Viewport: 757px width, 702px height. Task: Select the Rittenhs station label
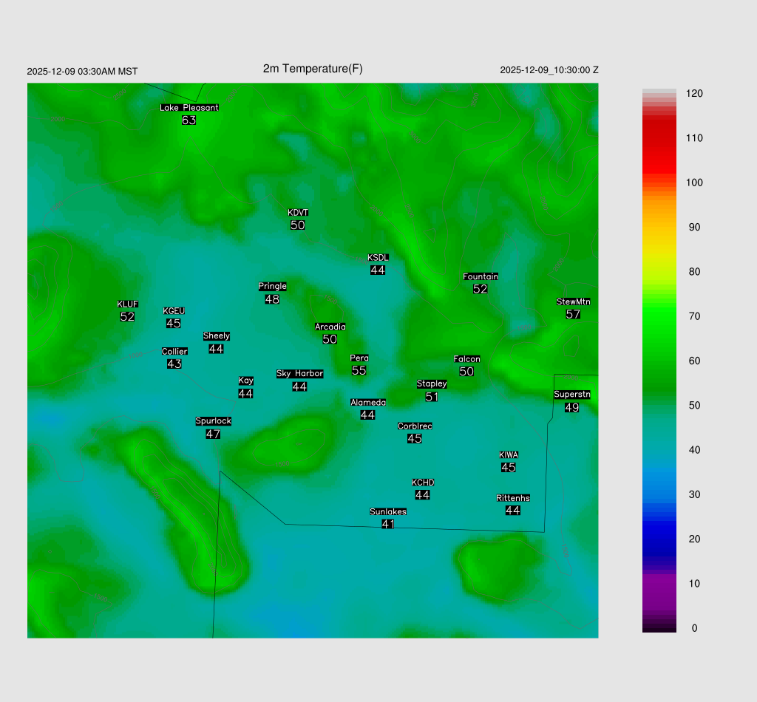pos(513,498)
